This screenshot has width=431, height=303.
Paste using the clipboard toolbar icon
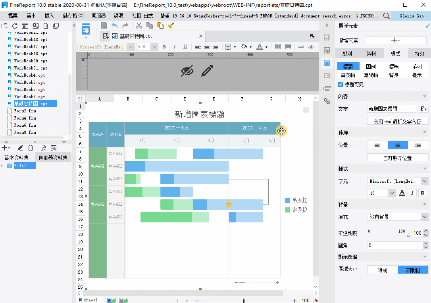tap(160, 25)
